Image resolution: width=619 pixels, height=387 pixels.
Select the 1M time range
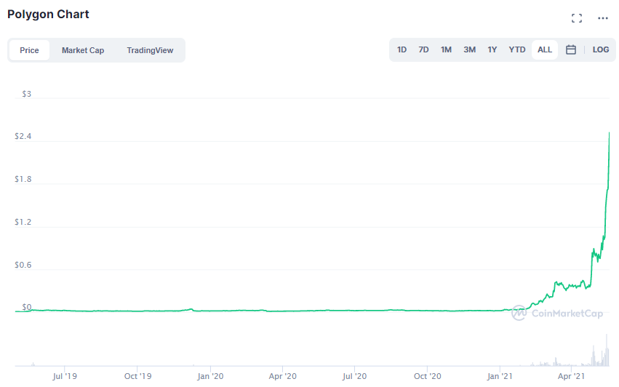446,49
